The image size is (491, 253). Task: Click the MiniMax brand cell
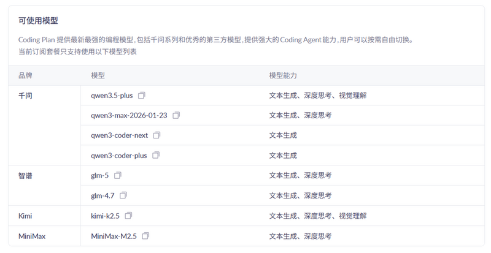pyautogui.click(x=33, y=236)
